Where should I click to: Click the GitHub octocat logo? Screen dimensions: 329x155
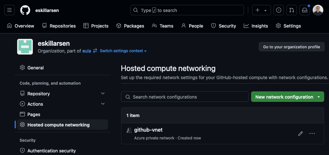25,10
